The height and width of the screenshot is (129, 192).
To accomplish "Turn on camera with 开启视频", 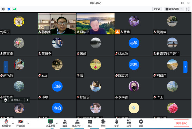I will point(21,123).
